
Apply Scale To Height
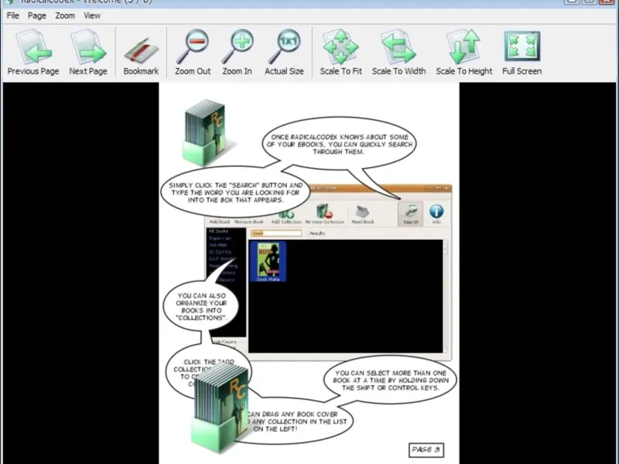pyautogui.click(x=464, y=53)
